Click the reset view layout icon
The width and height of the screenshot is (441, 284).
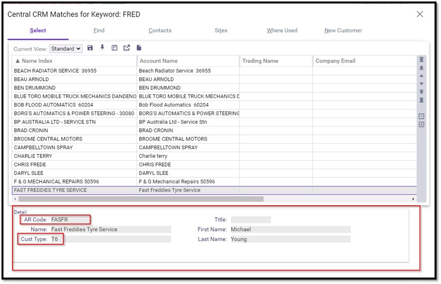click(x=114, y=48)
